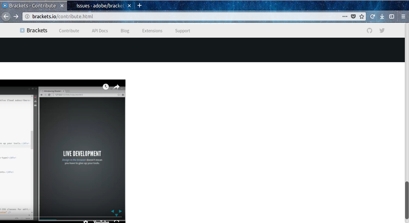Close the Issues adobe/brackets tab
This screenshot has width=409, height=223.
click(129, 6)
